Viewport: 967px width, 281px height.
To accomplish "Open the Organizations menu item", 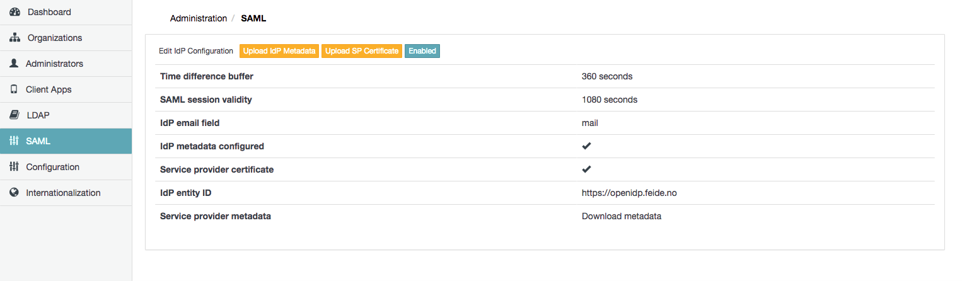I will click(x=54, y=38).
